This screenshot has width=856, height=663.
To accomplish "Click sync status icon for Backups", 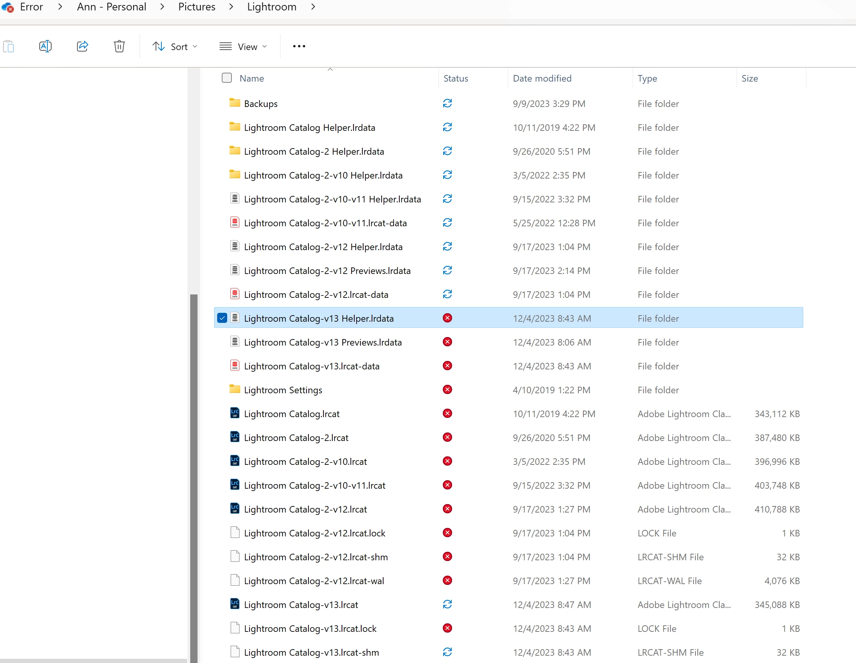I will coord(447,104).
